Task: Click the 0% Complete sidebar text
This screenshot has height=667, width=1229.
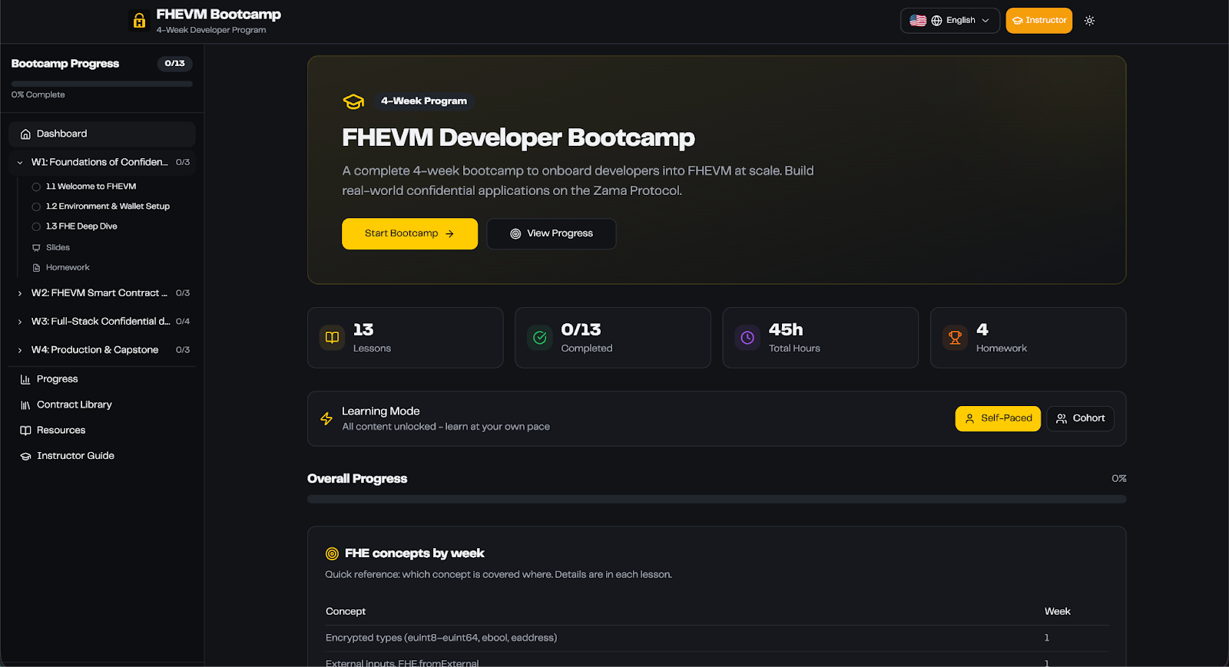Action: 38,95
